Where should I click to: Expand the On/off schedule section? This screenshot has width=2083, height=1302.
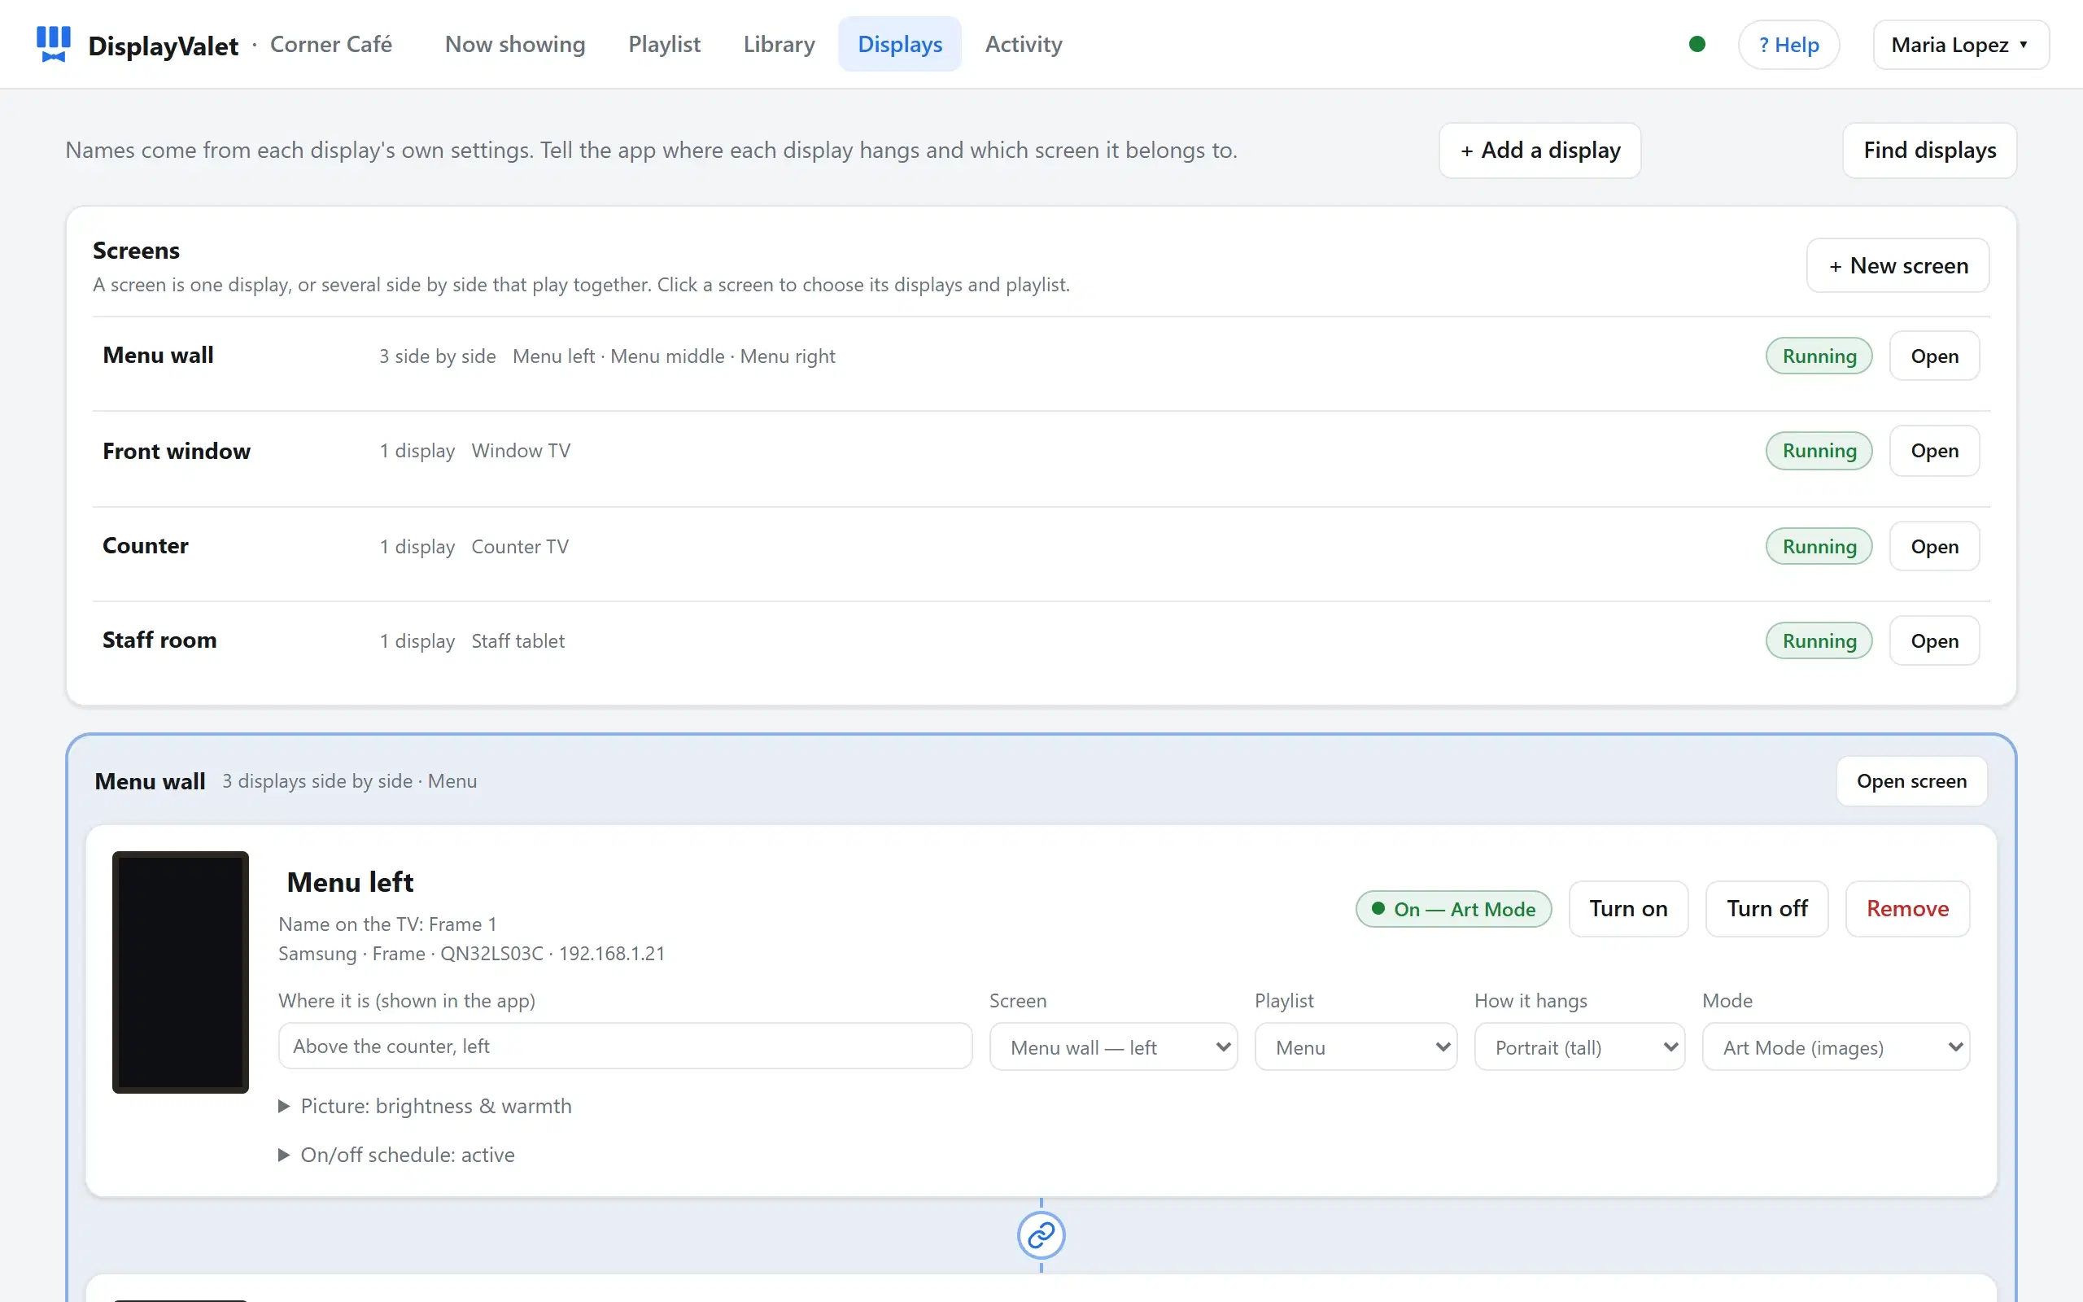pyautogui.click(x=396, y=1155)
